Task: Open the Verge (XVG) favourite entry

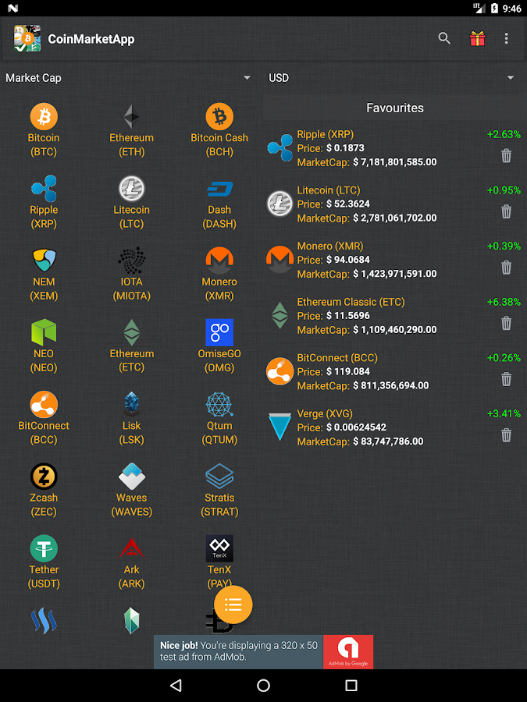Action: click(x=394, y=427)
